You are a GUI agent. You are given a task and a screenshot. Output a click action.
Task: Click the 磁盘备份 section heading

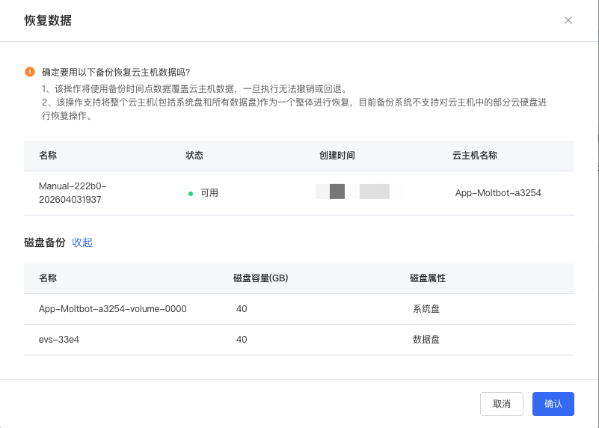point(45,242)
